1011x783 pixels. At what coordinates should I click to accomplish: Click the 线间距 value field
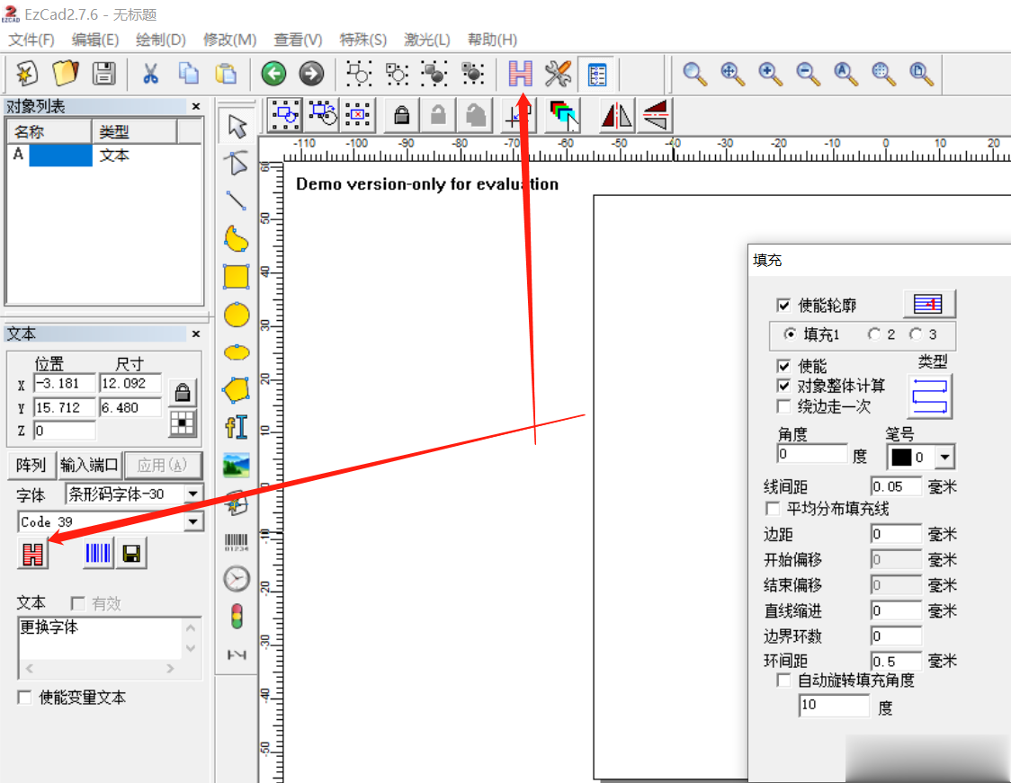(896, 486)
